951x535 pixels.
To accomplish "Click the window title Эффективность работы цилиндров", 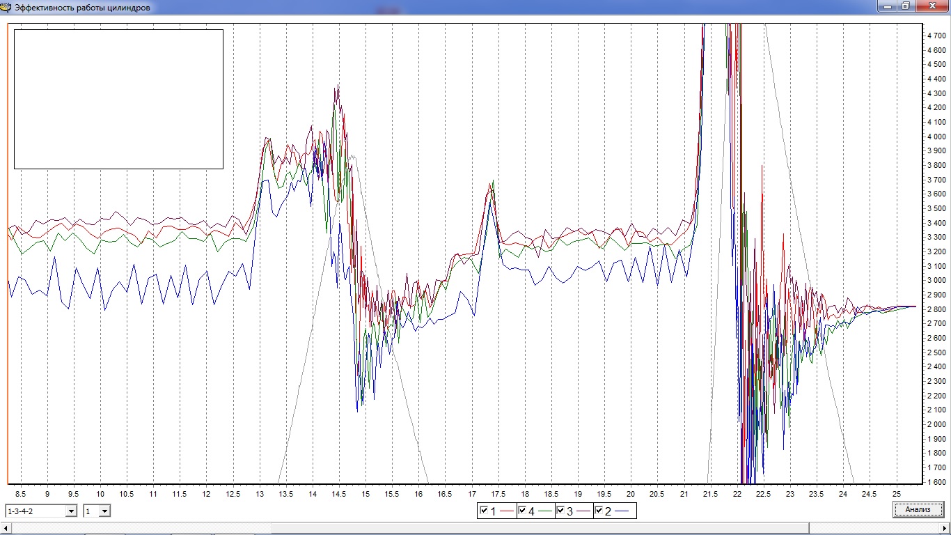I will coord(82,8).
